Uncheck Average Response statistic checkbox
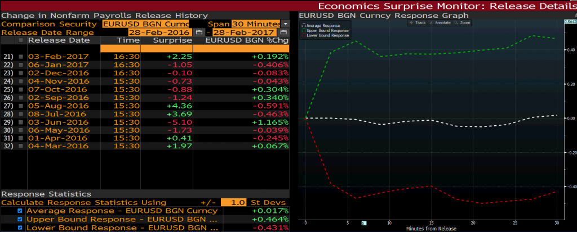The image size is (577, 232). pyautogui.click(x=20, y=211)
